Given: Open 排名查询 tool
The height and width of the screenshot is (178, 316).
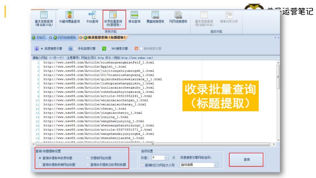Looking at the screenshot, I should (134, 17).
